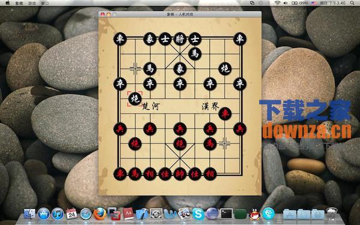The height and width of the screenshot is (225, 360).
Task: Select the red cannon 炮 in the center column
Action: coord(180,144)
